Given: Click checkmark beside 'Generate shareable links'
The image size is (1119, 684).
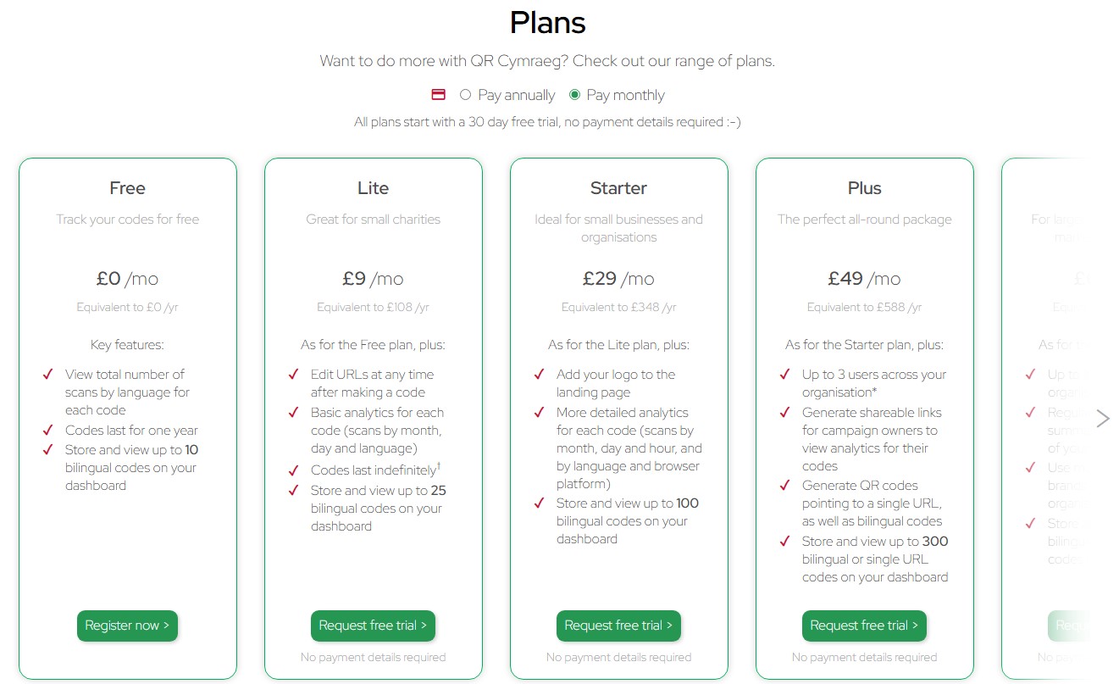Looking at the screenshot, I should 785,413.
